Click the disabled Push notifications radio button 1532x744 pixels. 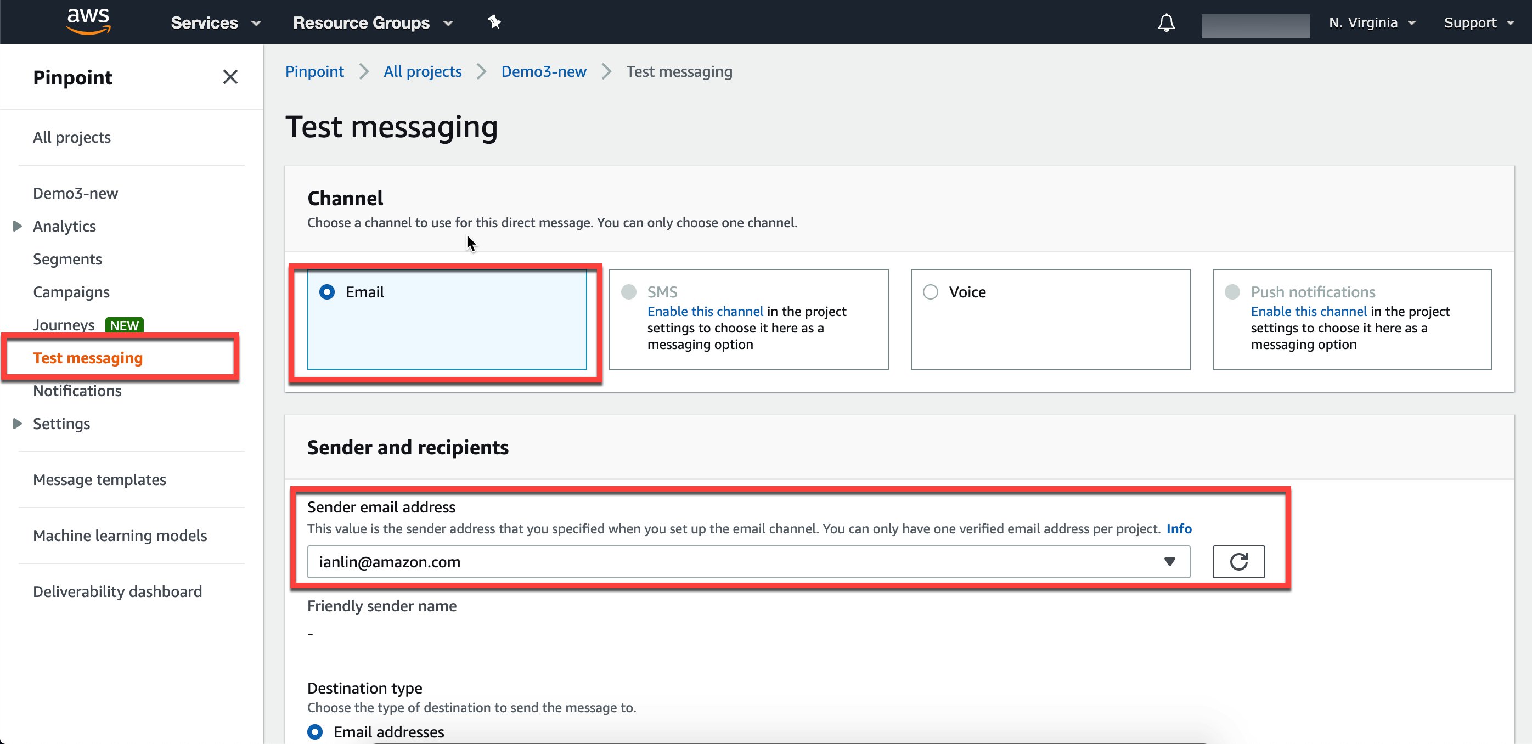tap(1232, 292)
